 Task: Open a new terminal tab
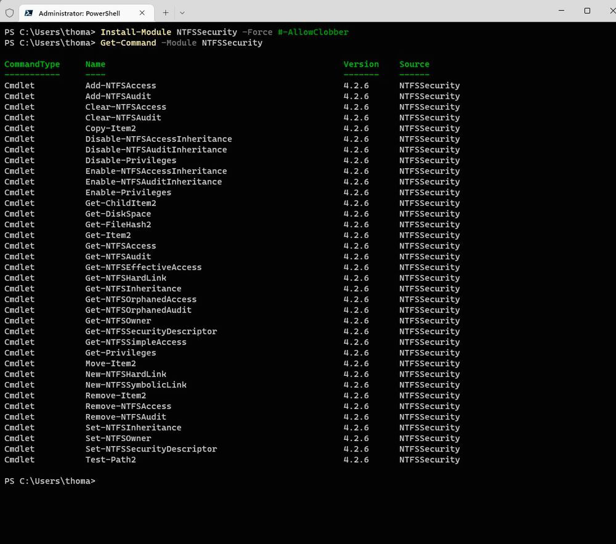coord(165,13)
